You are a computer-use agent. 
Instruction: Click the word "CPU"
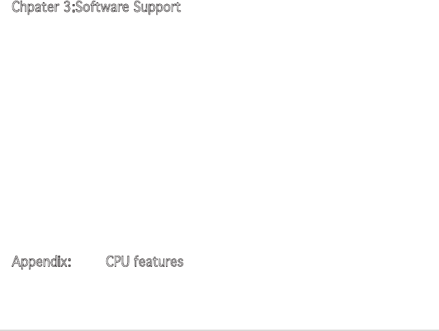coord(118,263)
